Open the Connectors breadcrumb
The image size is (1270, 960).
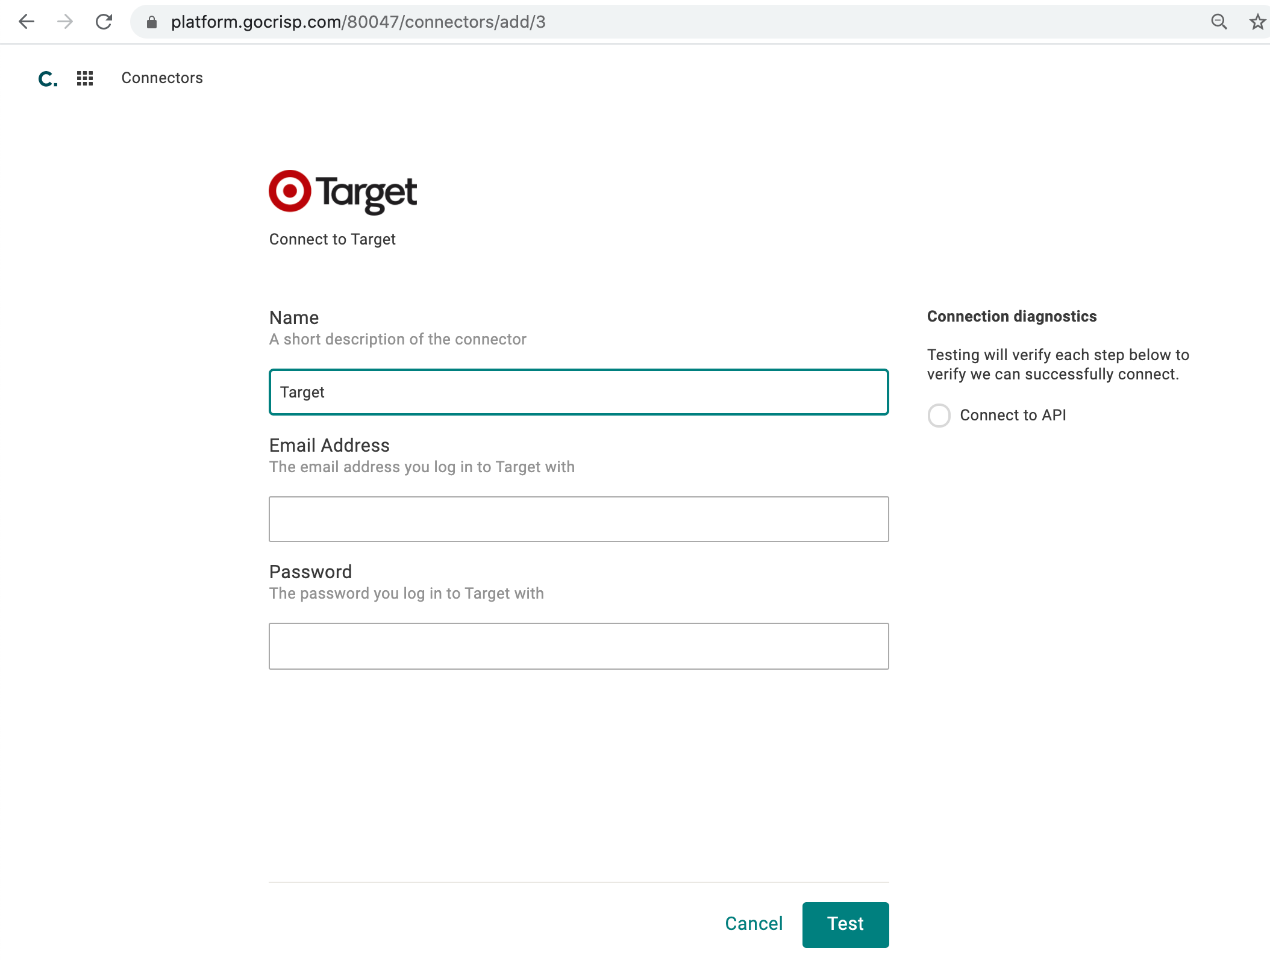coord(162,78)
